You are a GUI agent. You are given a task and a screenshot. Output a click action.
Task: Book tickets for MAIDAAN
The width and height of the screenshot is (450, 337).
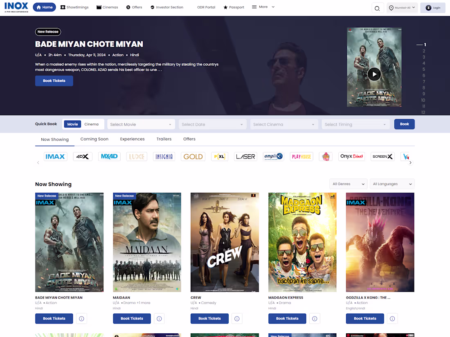pos(131,318)
